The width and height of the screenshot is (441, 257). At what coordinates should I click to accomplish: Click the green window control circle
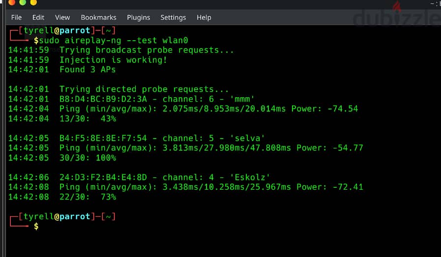23,2
